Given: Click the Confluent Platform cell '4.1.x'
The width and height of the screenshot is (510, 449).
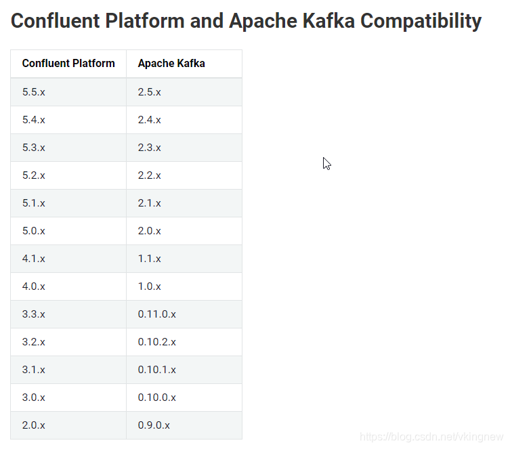Looking at the screenshot, I should [68, 259].
